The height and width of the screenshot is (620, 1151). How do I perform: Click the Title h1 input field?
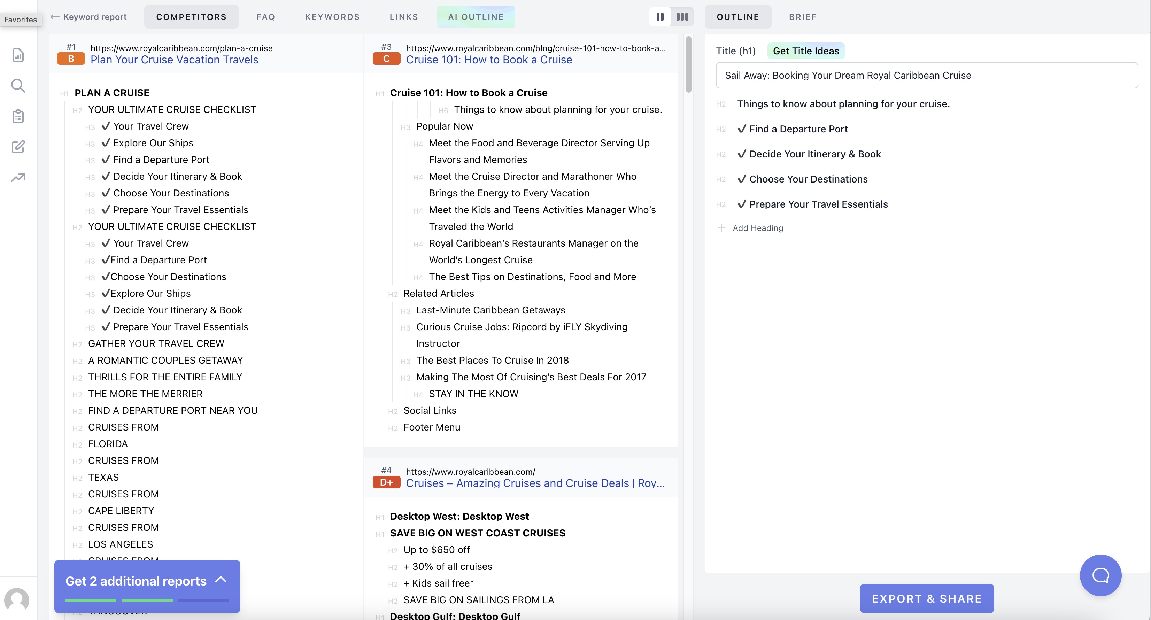pyautogui.click(x=927, y=75)
